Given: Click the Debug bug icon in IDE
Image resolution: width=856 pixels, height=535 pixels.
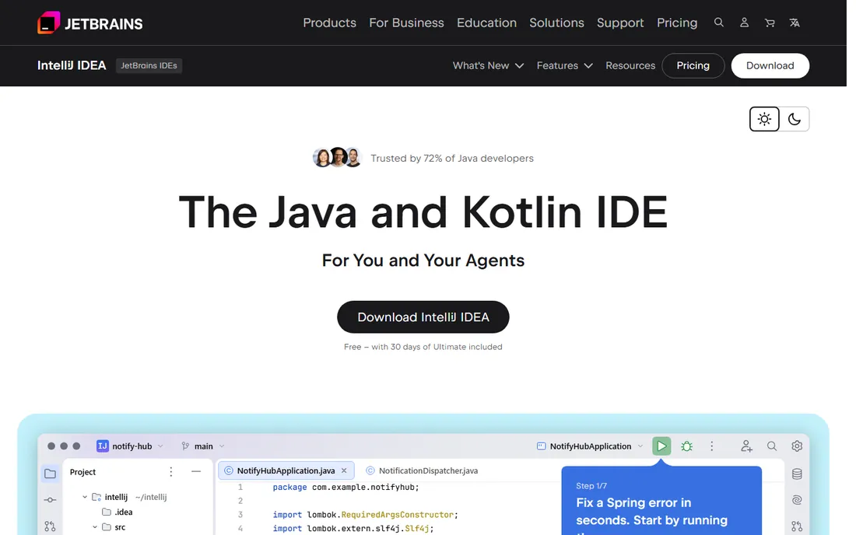Looking at the screenshot, I should coord(687,446).
